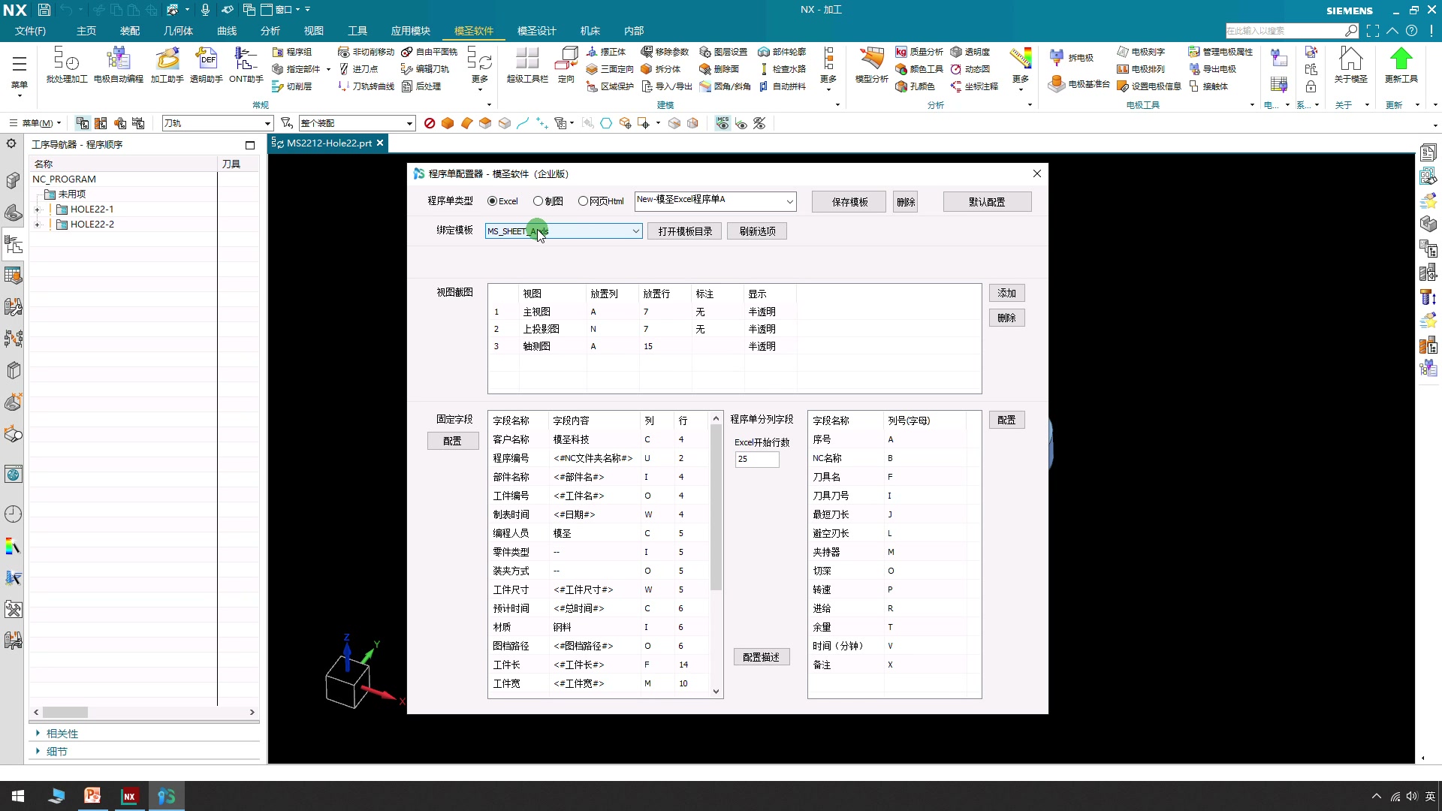1442x811 pixels.
Task: Open the 批处理加工 batch processing tool
Action: click(x=67, y=65)
